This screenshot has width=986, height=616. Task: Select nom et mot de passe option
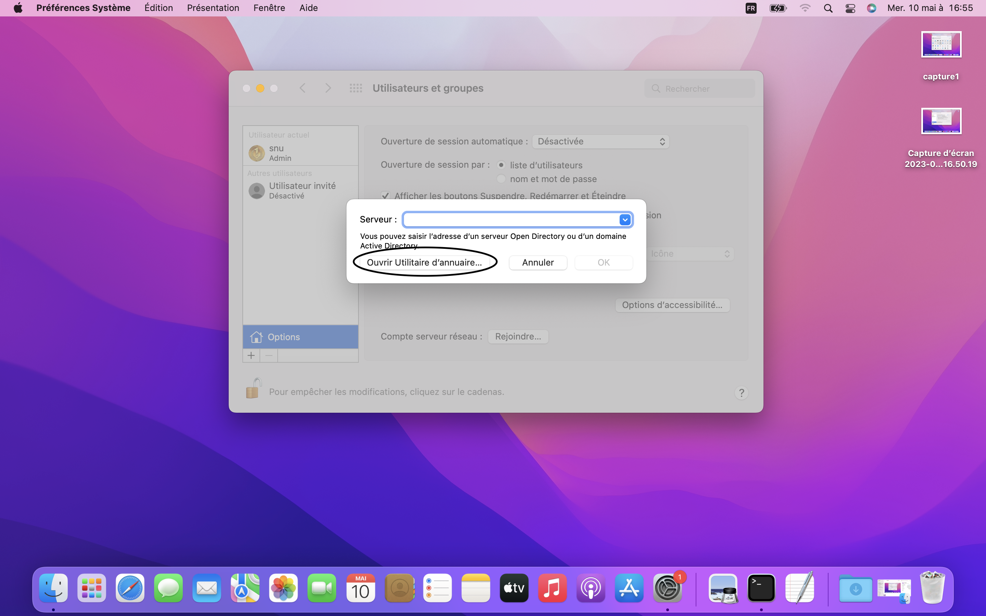pos(501,179)
